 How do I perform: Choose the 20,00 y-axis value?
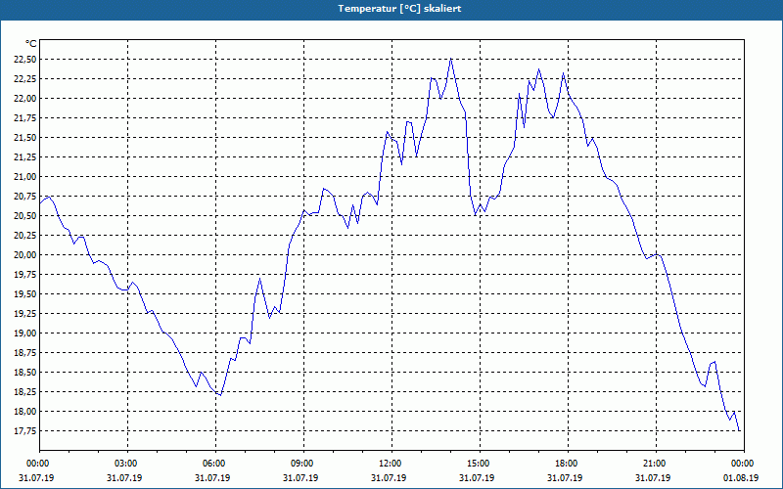[x=25, y=255]
